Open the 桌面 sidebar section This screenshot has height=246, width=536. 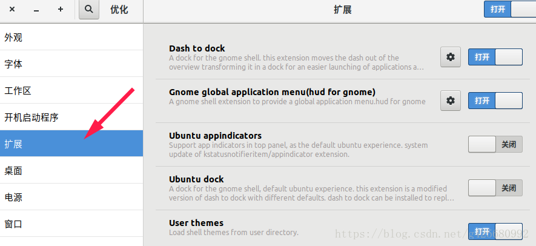(x=71, y=170)
